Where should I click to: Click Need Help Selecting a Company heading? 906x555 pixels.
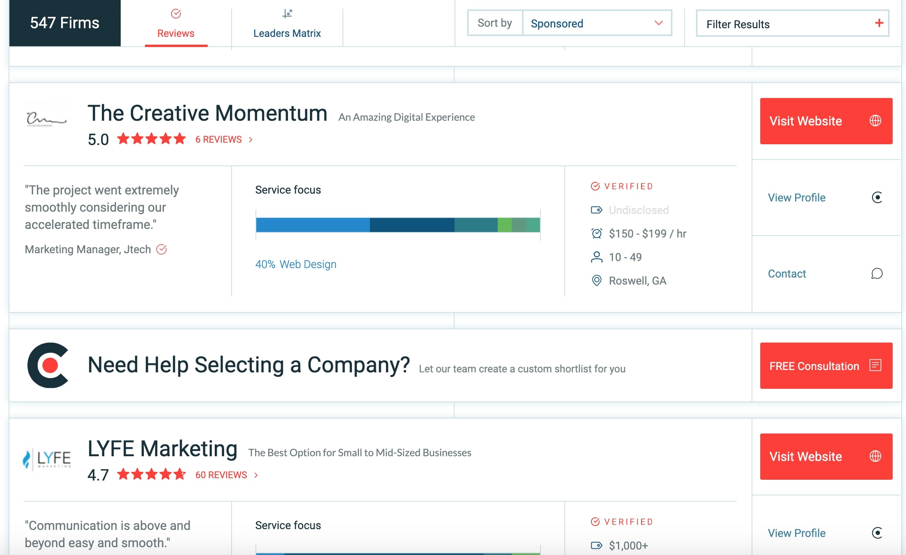tap(248, 365)
